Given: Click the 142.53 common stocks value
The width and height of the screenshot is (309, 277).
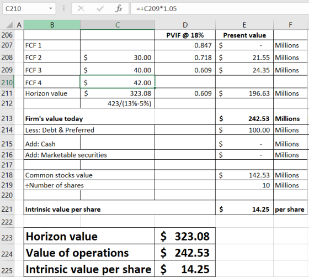Looking at the screenshot, I should (x=244, y=175).
